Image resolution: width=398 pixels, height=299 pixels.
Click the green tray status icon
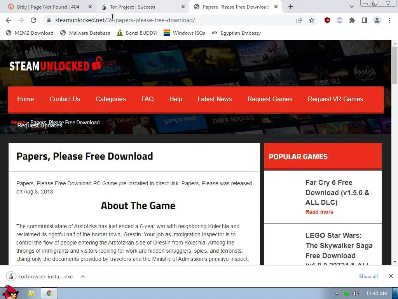coord(346,294)
